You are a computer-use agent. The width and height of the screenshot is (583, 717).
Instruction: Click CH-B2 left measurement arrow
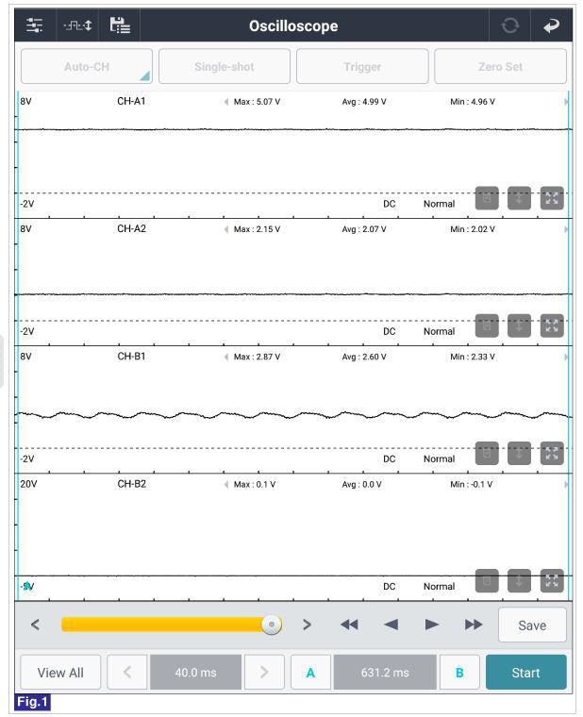pos(225,484)
